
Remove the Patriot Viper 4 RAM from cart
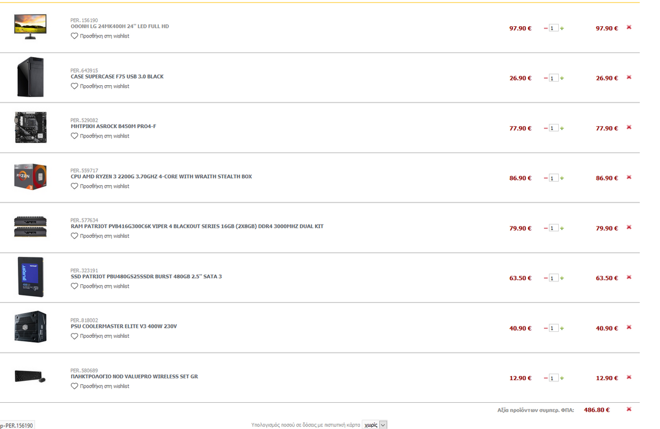point(629,228)
